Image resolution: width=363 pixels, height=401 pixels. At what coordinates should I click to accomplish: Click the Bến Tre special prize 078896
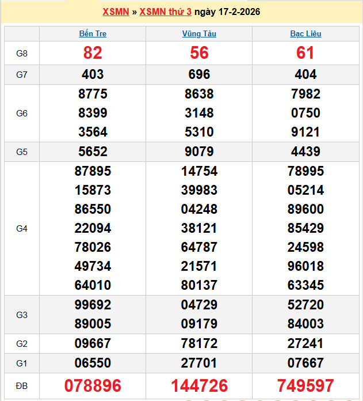pos(93,385)
